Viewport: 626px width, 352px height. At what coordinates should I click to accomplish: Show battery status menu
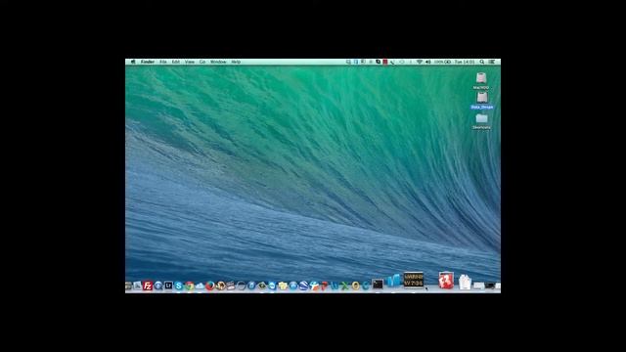point(442,62)
